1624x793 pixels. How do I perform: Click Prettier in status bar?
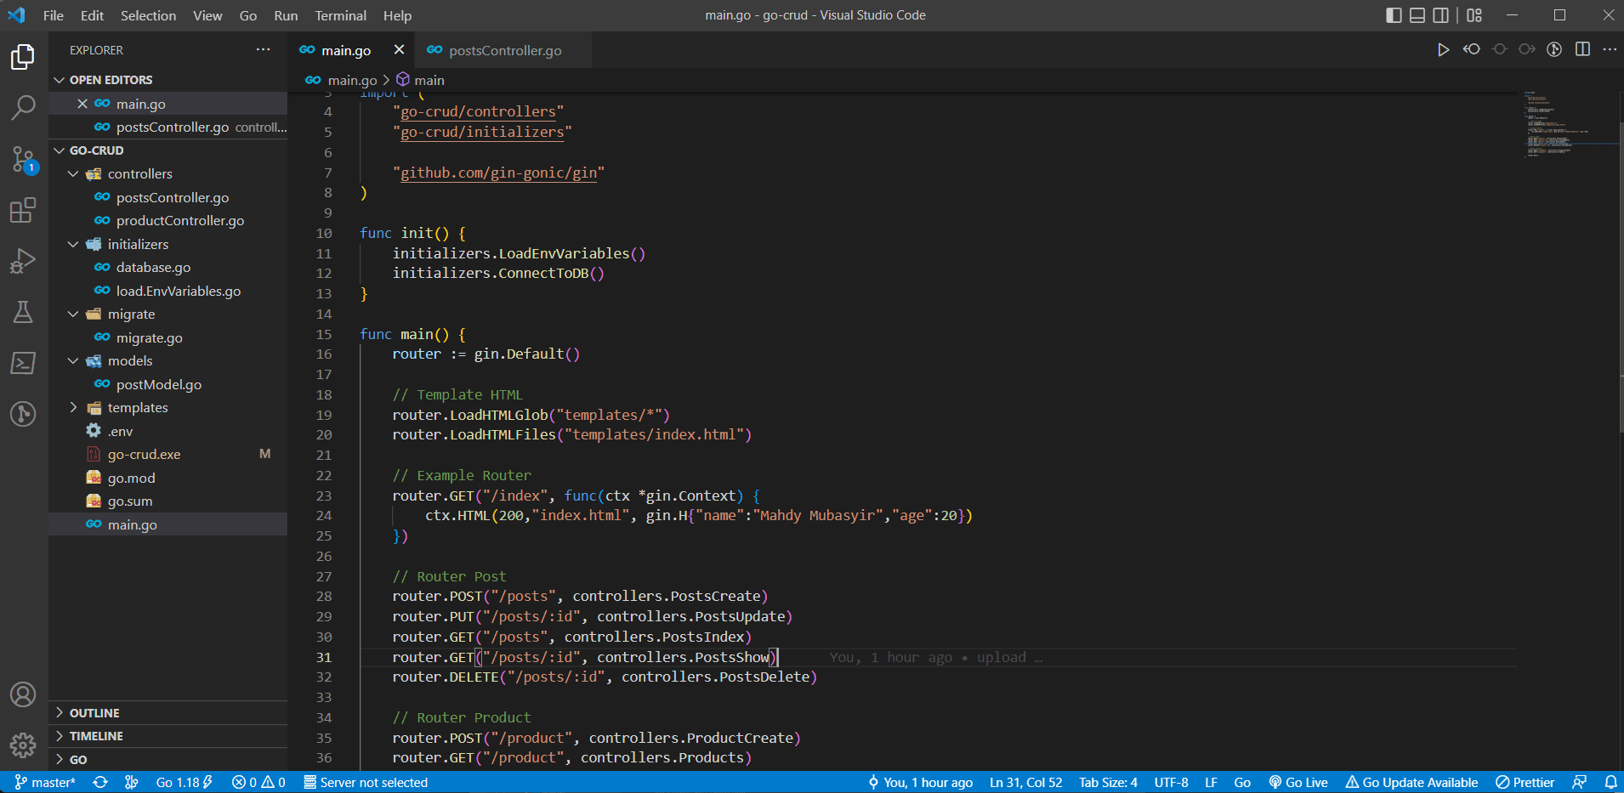pyautogui.click(x=1525, y=782)
